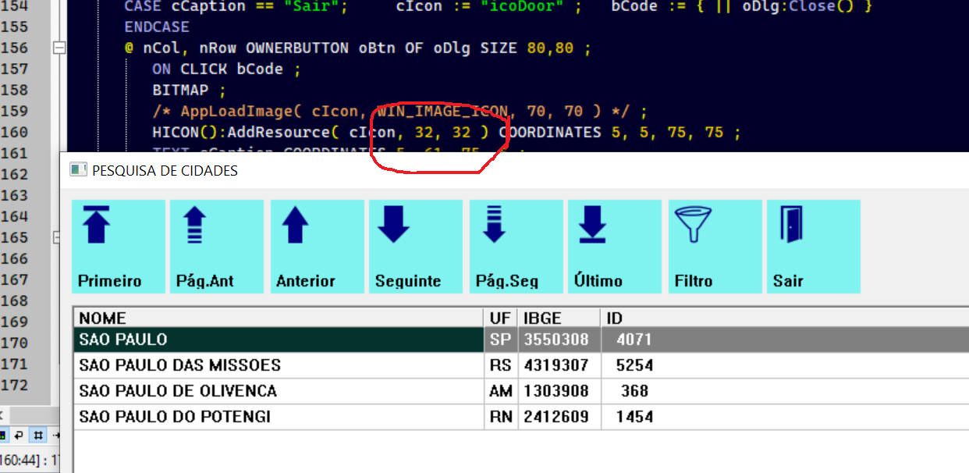The height and width of the screenshot is (473, 969).
Task: Click IBGE code 3550308
Action: click(556, 340)
